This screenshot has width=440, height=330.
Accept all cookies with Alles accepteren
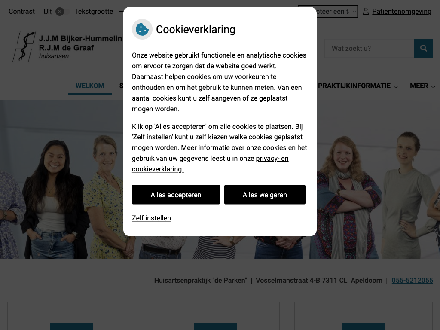pyautogui.click(x=176, y=195)
